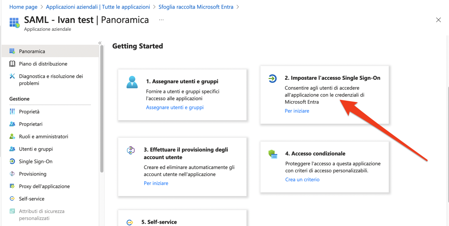Click Crea un criterio link

click(x=302, y=180)
